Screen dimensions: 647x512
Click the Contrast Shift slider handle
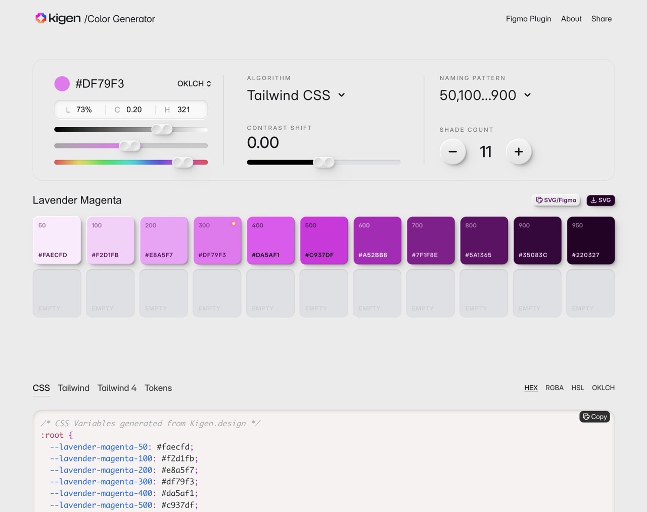[x=323, y=162]
